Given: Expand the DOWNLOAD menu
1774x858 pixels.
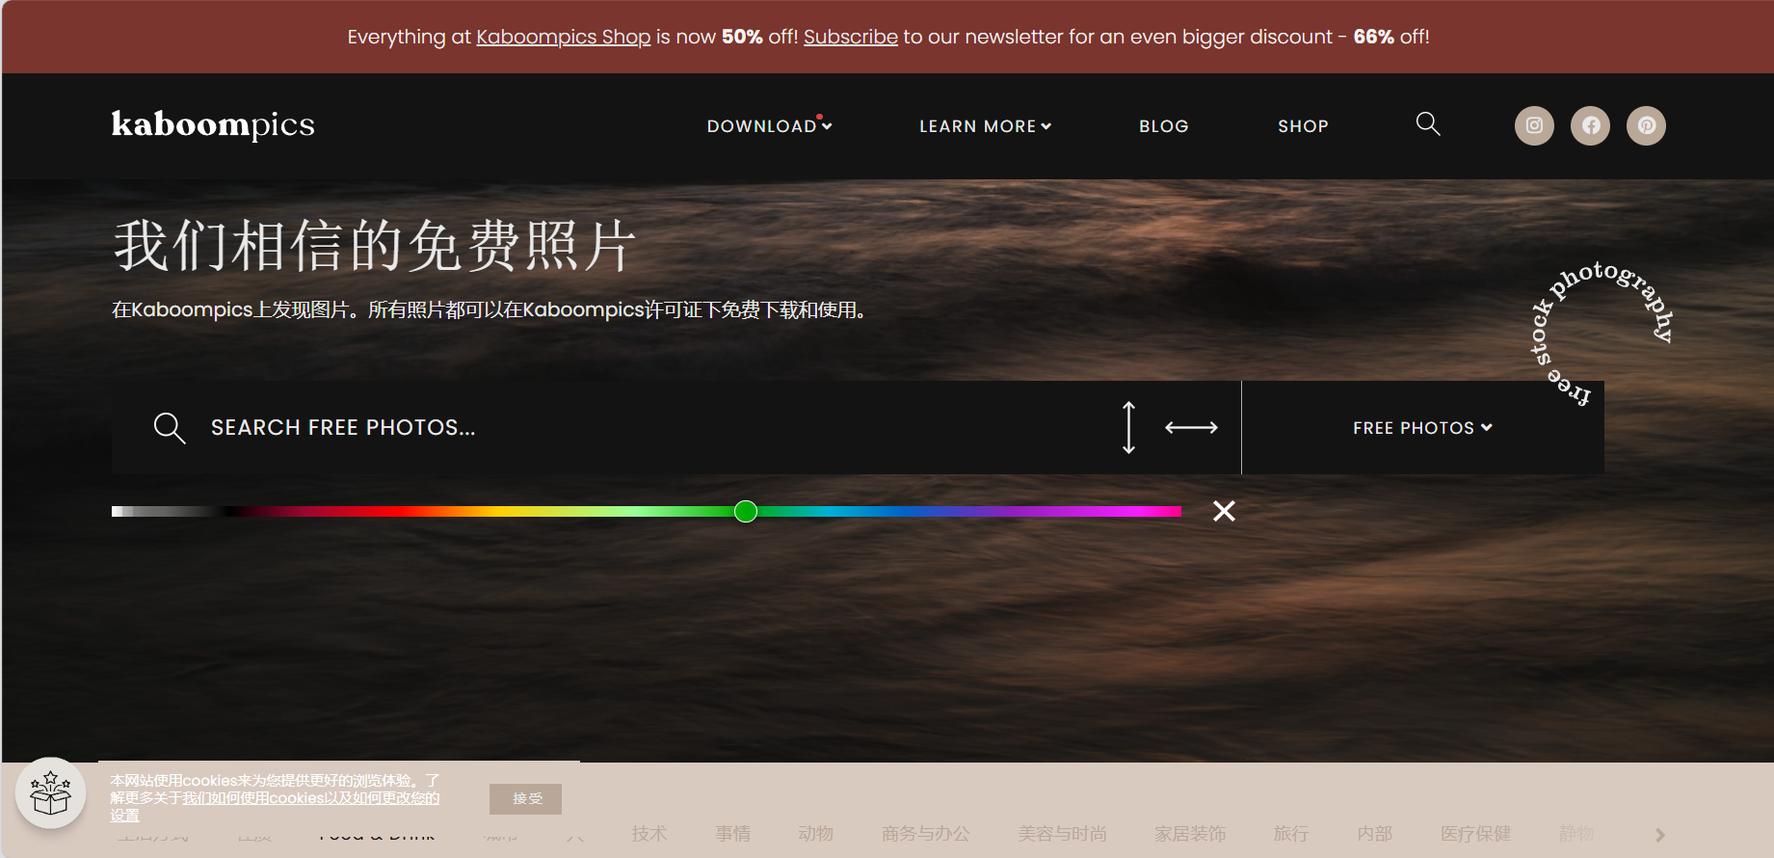Looking at the screenshot, I should coord(769,126).
